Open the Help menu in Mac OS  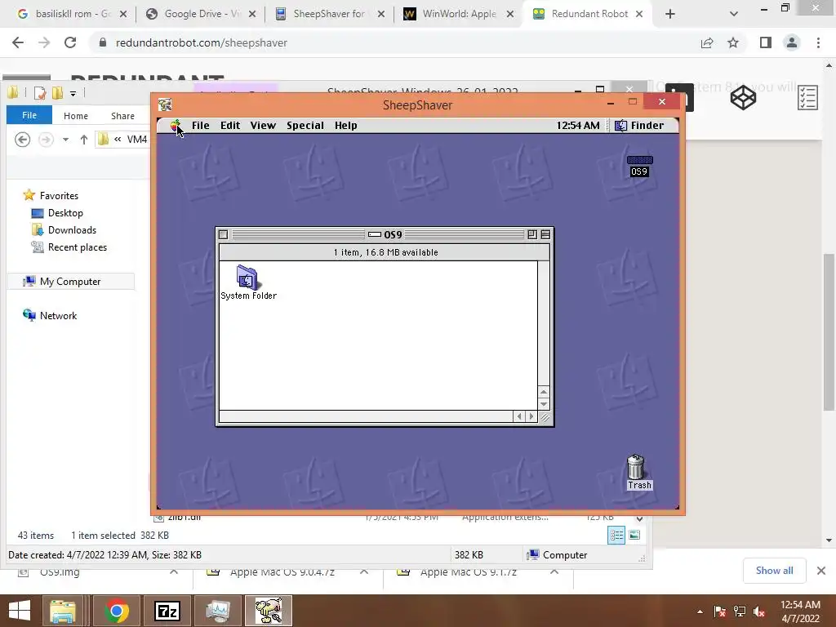(x=345, y=125)
